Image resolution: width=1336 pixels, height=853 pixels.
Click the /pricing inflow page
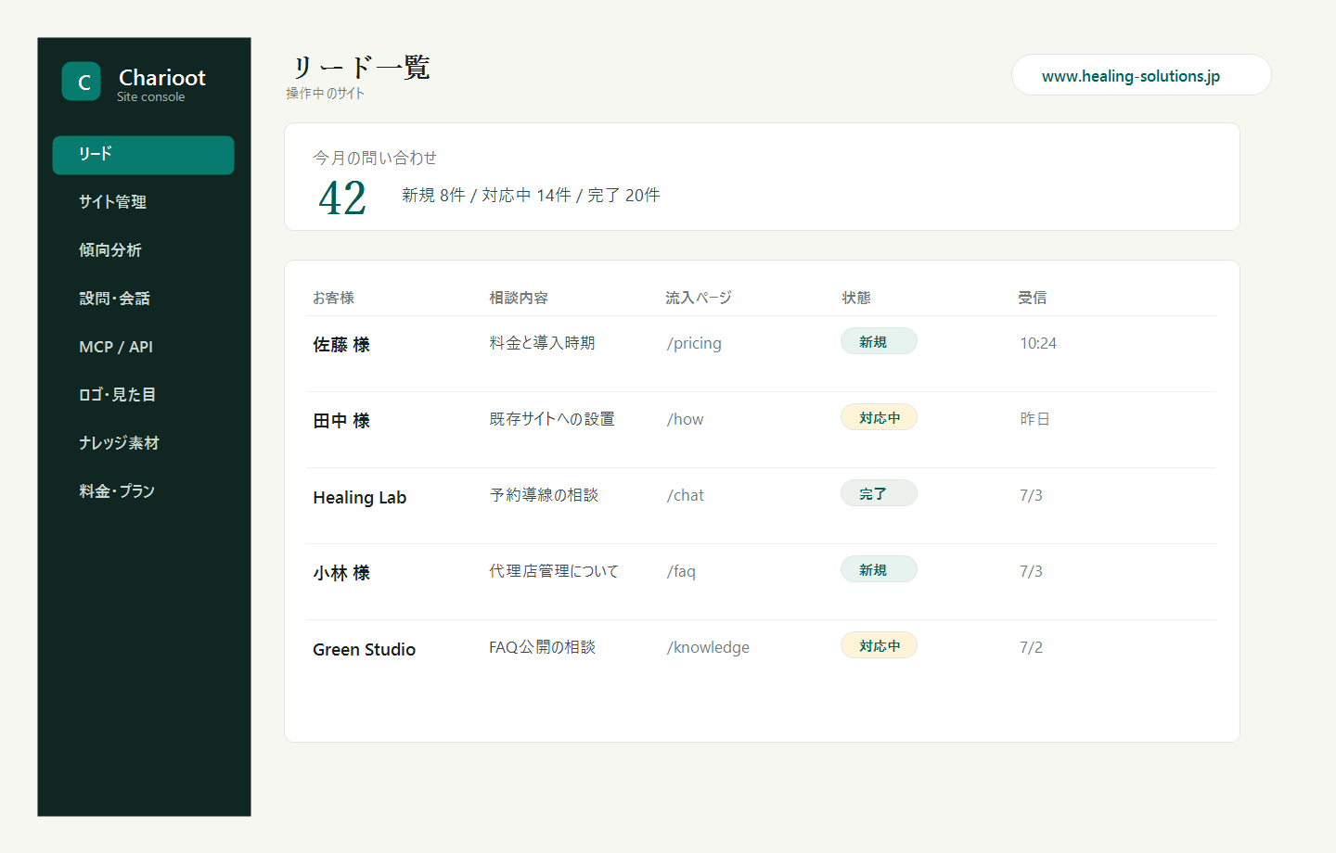pos(694,343)
